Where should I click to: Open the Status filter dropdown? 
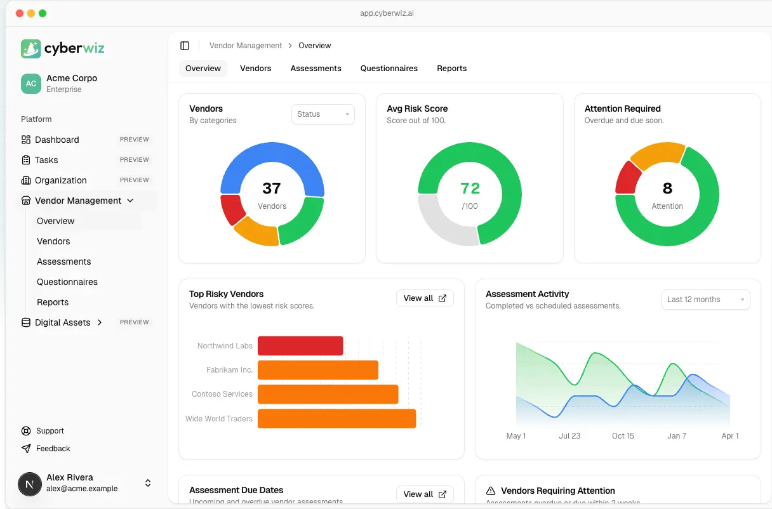coord(323,114)
